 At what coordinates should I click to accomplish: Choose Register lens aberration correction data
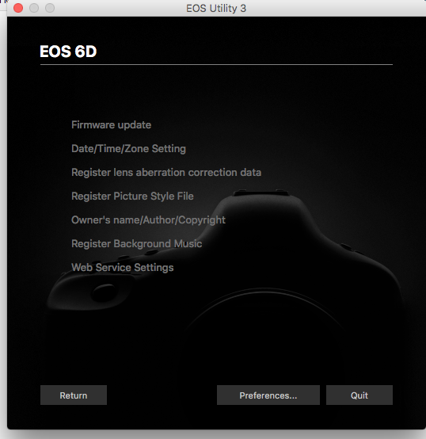[x=166, y=173]
